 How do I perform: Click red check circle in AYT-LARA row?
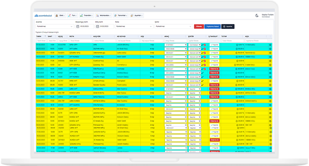(205, 49)
